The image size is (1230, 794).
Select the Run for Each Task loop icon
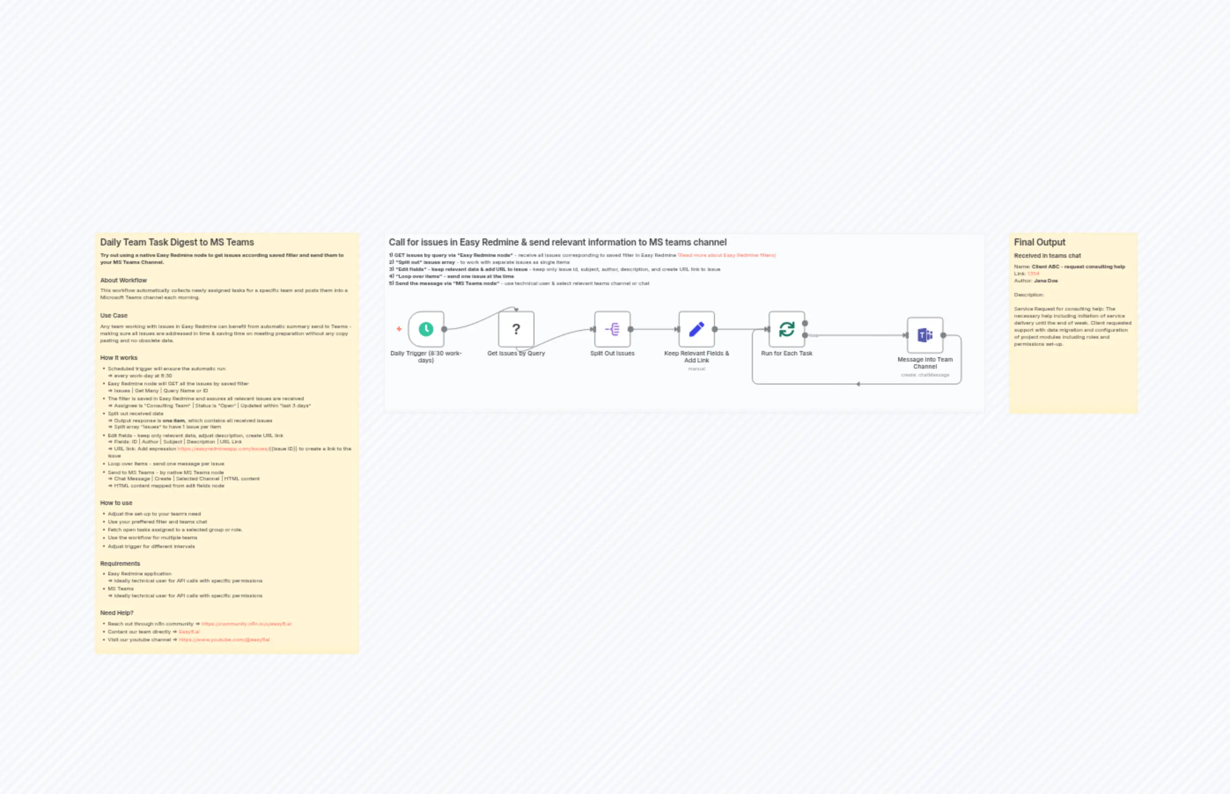pyautogui.click(x=786, y=329)
